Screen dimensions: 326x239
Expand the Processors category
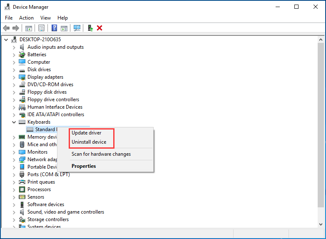pyautogui.click(x=14, y=189)
